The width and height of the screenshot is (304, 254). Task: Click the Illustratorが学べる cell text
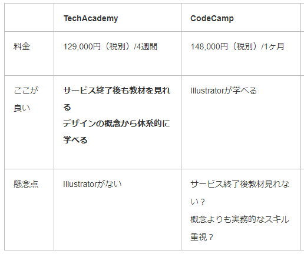(x=223, y=91)
